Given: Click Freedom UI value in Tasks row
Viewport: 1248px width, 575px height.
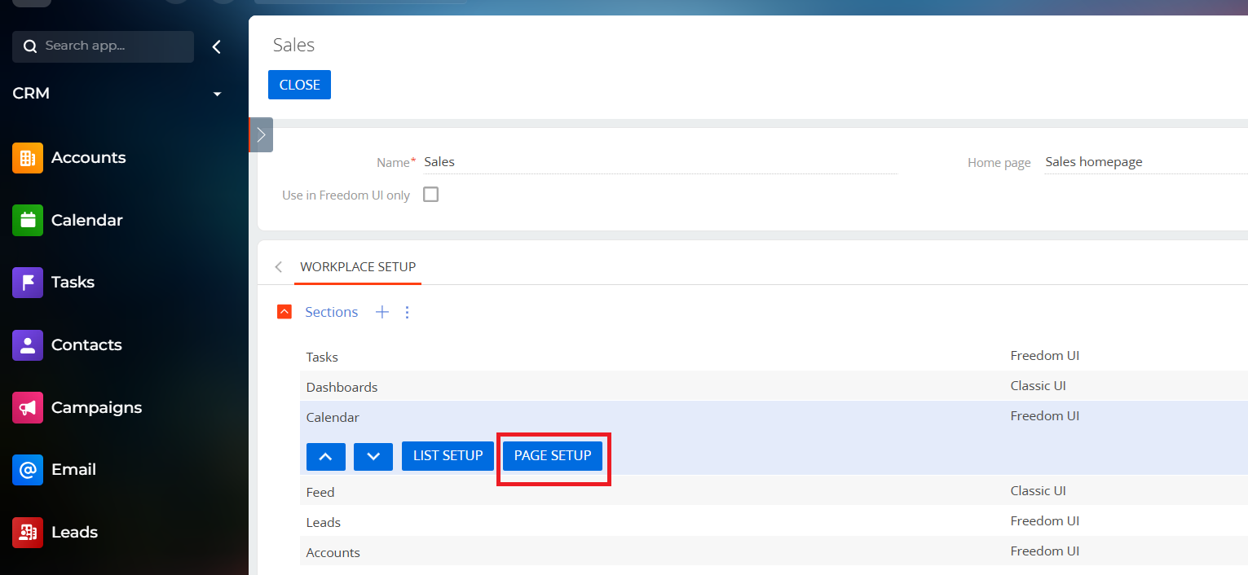Looking at the screenshot, I should pos(1044,356).
